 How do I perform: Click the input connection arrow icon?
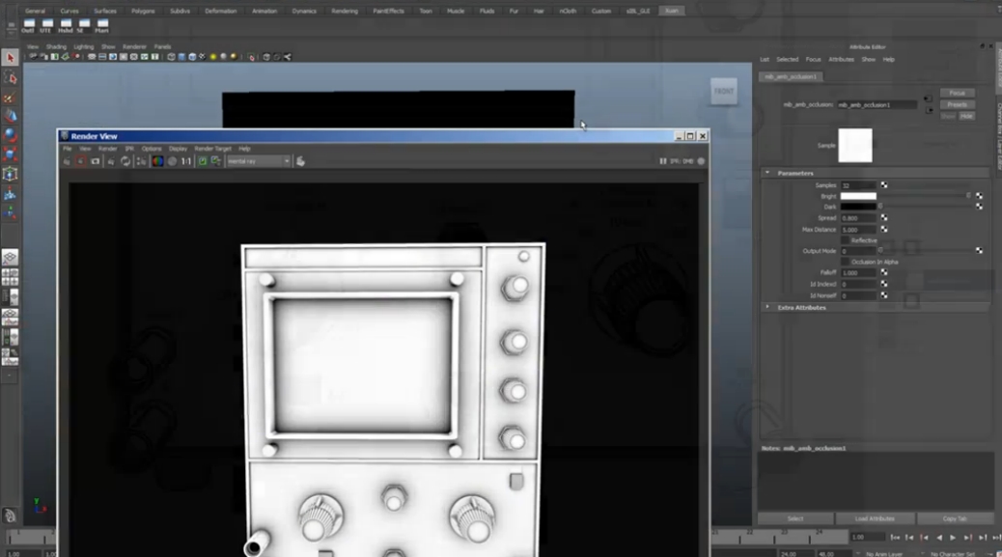click(x=928, y=99)
